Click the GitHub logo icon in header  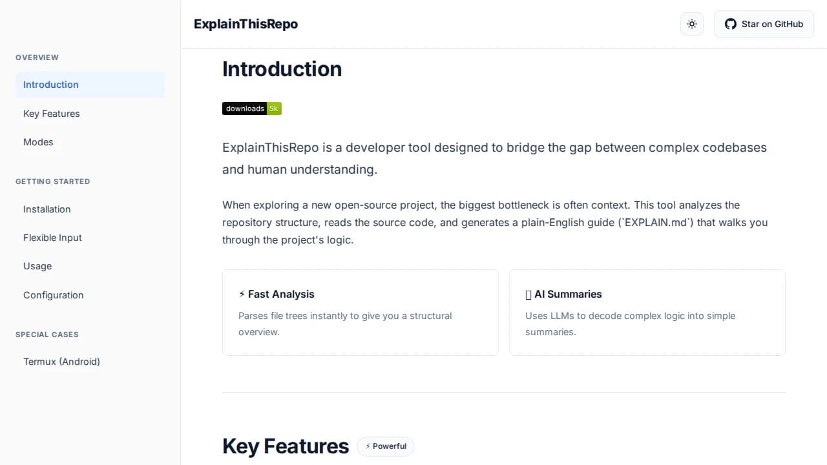[x=731, y=24]
